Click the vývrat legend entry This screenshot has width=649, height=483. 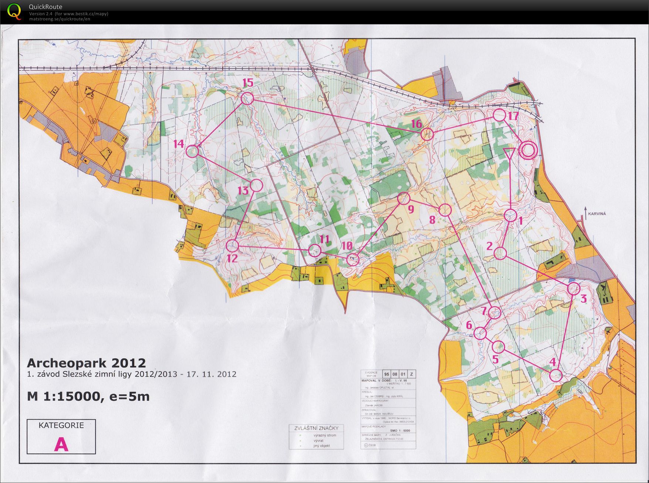point(318,441)
